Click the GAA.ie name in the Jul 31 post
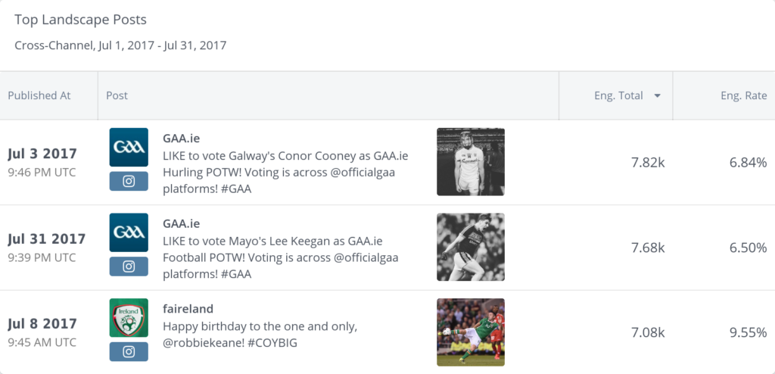The height and width of the screenshot is (374, 775). coord(182,223)
